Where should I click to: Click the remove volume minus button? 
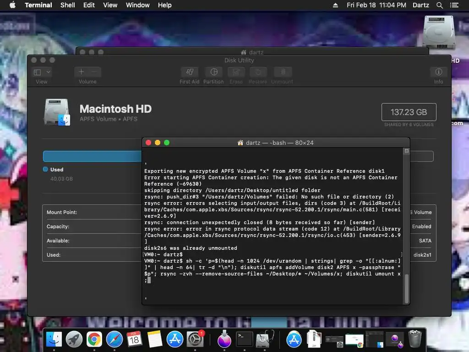pyautogui.click(x=94, y=72)
